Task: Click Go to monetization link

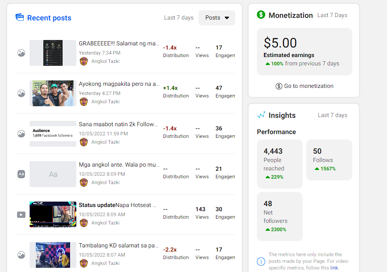Action: pyautogui.click(x=304, y=86)
